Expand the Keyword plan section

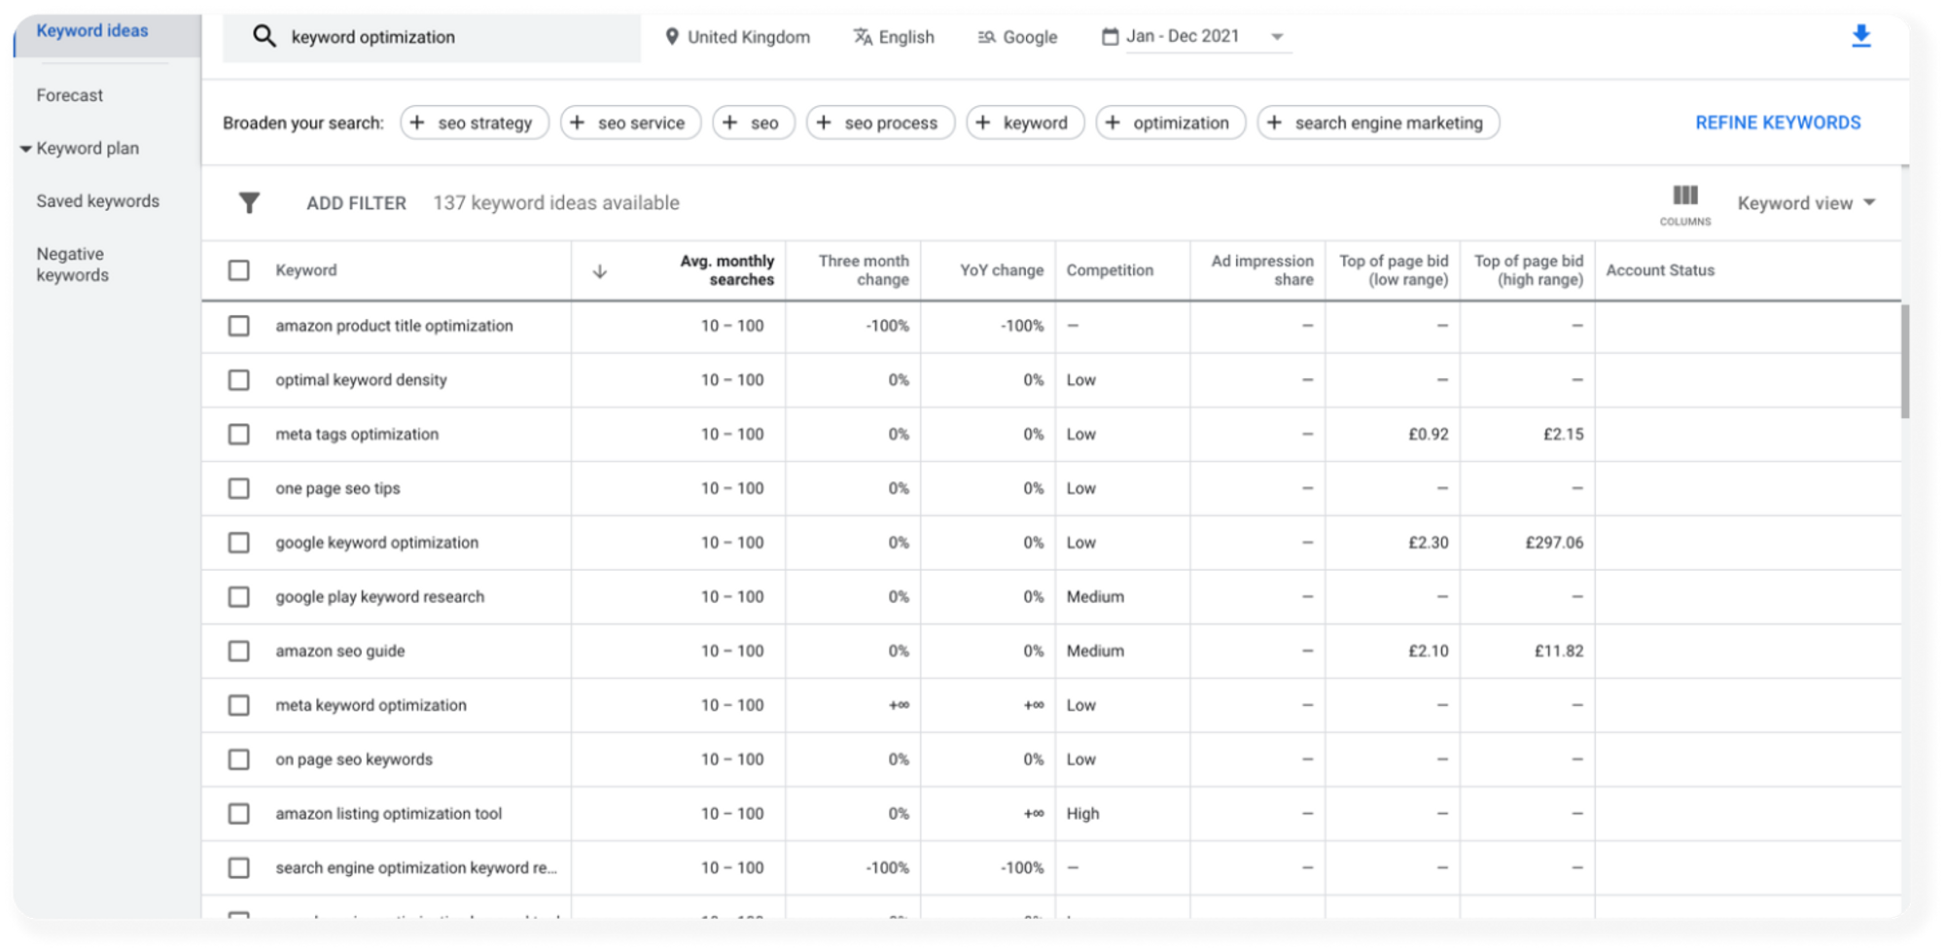tap(26, 149)
